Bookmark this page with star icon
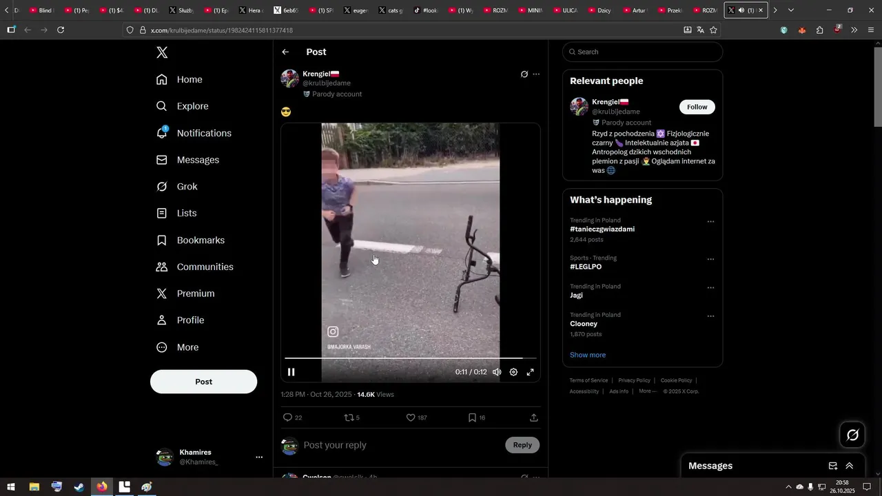The height and width of the screenshot is (496, 882). pyautogui.click(x=713, y=30)
